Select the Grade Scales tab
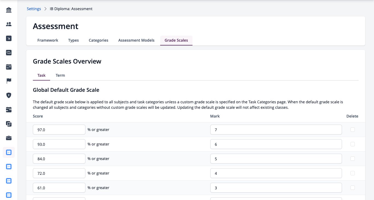Screen dimensions: 374x200 click(176, 40)
